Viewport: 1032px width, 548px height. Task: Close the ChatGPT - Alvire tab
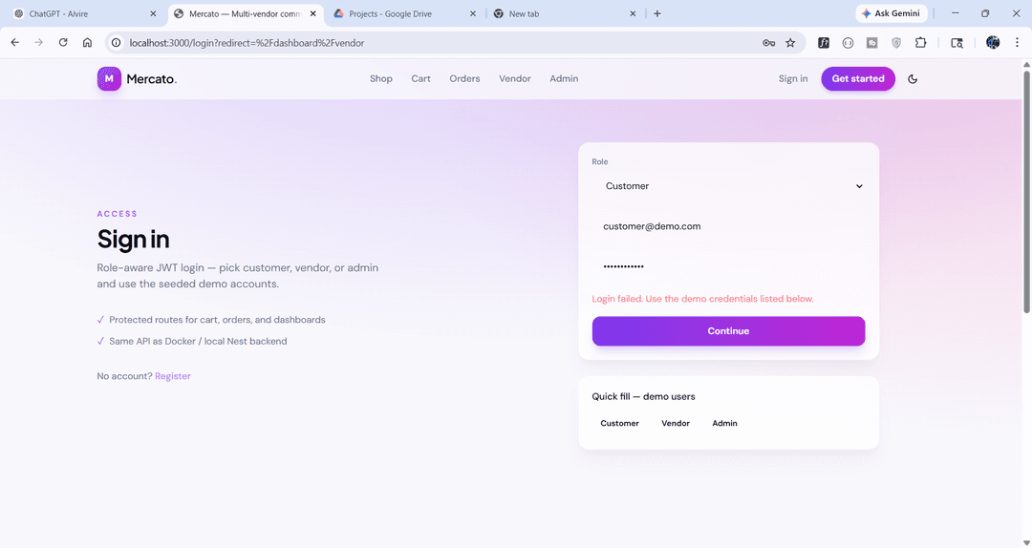coord(153,13)
